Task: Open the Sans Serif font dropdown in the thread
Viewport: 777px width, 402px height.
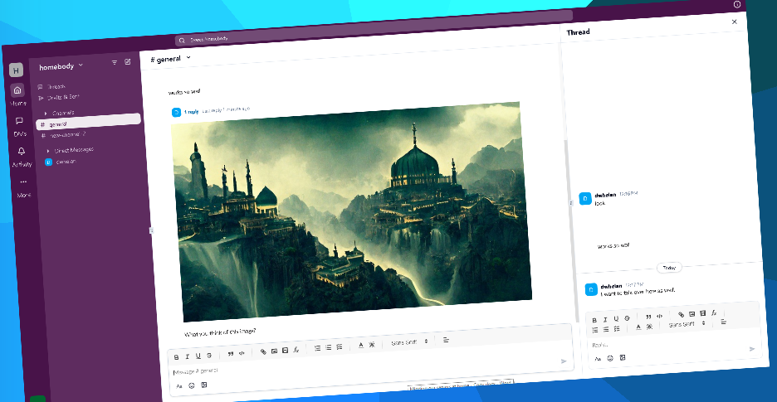Action: tap(687, 324)
